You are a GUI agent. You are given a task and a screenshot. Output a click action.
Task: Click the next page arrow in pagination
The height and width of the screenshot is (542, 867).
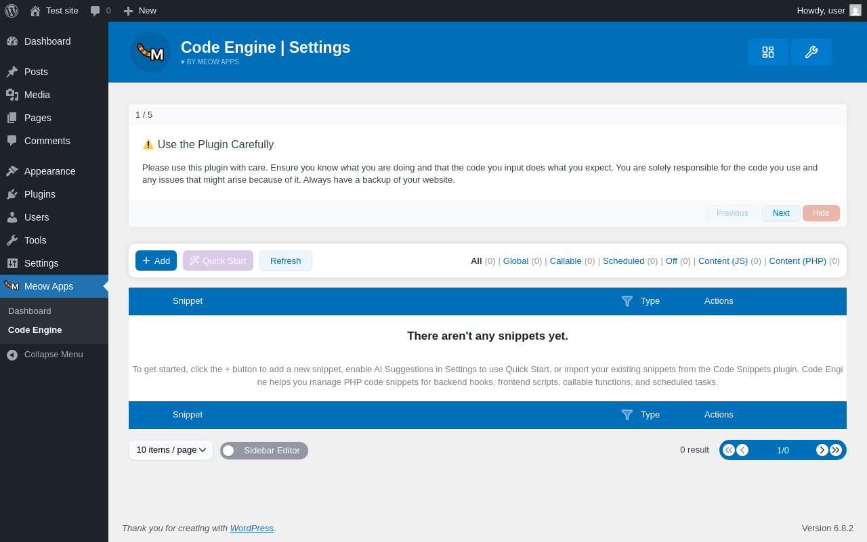[822, 450]
